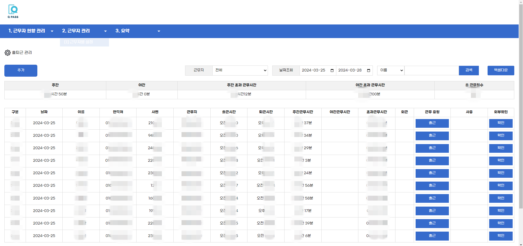Click 출근 button in the 6분 row
523x246 pixels.
pyautogui.click(x=432, y=236)
